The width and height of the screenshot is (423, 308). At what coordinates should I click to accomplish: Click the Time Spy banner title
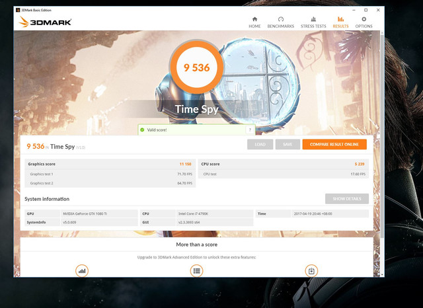coord(197,109)
